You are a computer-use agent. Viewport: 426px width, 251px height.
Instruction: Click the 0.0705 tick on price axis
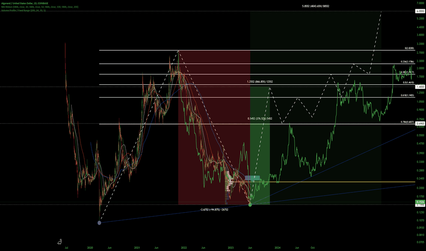(x=420, y=242)
